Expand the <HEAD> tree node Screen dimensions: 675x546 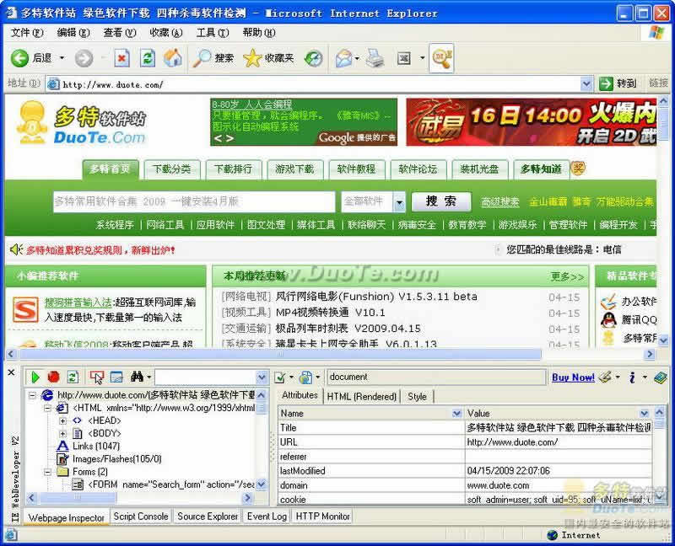62,420
